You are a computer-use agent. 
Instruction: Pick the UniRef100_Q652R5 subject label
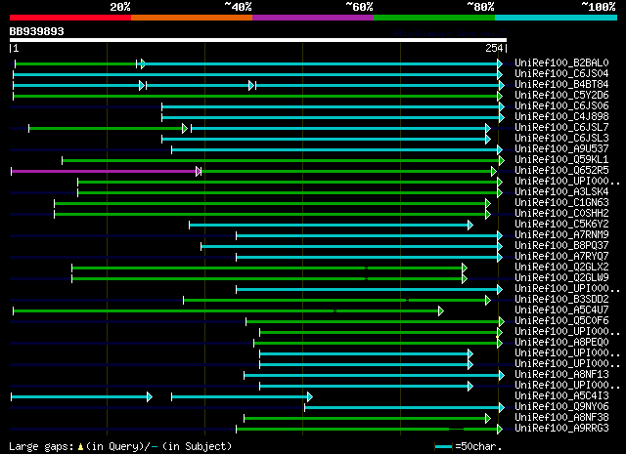[x=561, y=171]
